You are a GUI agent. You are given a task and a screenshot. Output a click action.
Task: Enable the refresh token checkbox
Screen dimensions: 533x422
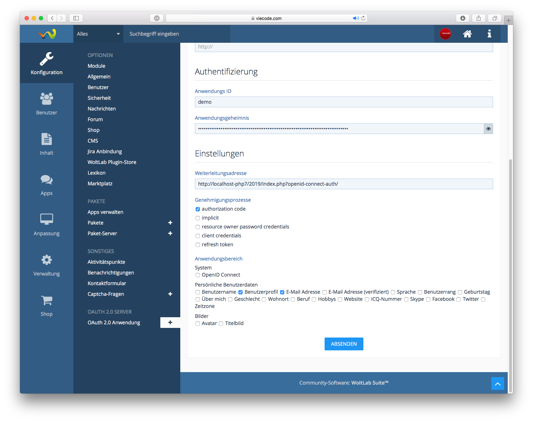click(198, 245)
